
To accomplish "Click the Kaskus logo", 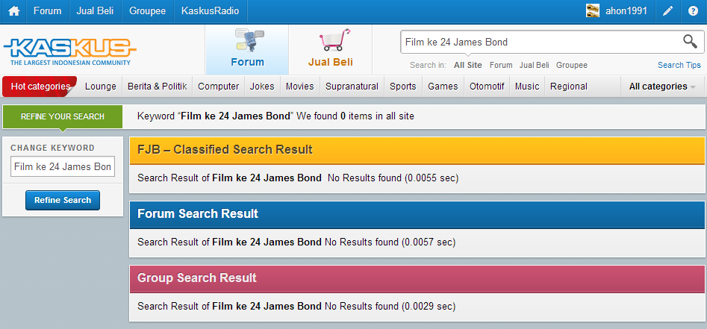I will coord(70,52).
